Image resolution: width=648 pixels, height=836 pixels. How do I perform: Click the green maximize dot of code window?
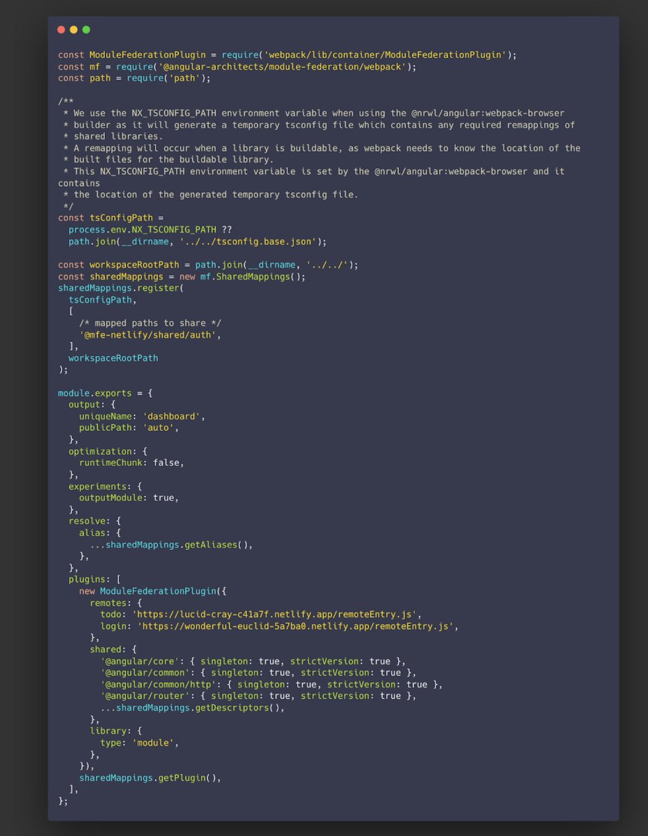click(x=86, y=29)
